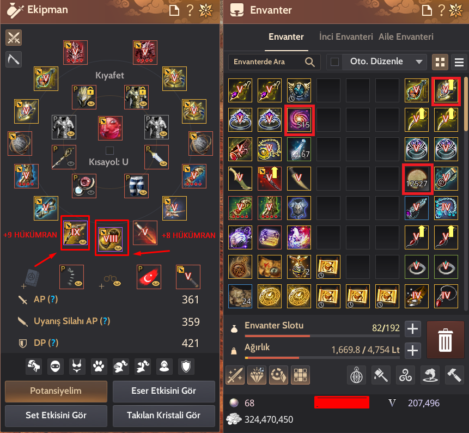Click the shield icon in equipment bottom row
This screenshot has height=433, width=469.
pos(186,367)
